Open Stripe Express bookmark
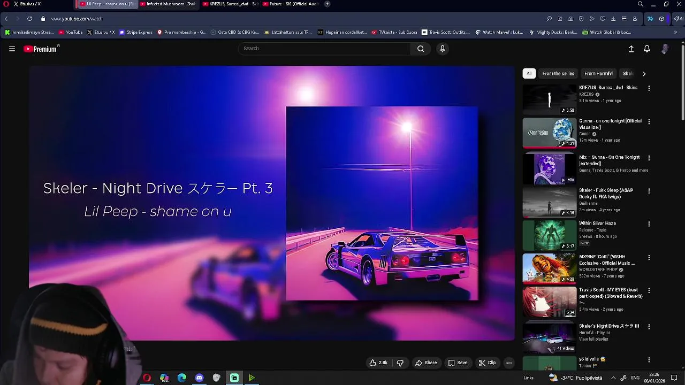This screenshot has height=385, width=685. tap(136, 32)
